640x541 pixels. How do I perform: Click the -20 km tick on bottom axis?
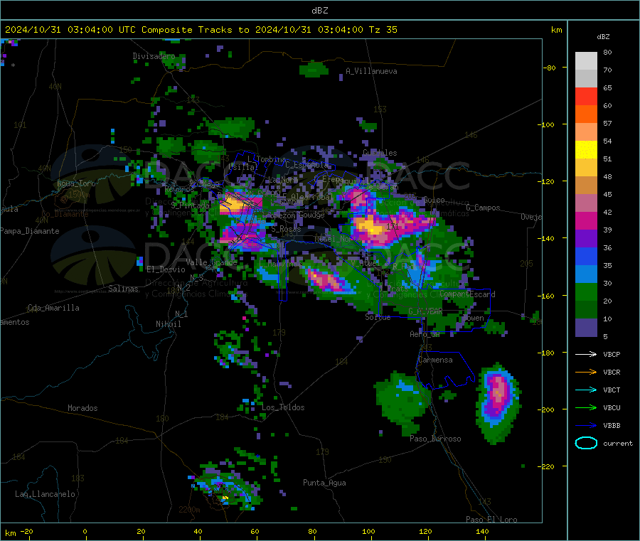tap(27, 531)
